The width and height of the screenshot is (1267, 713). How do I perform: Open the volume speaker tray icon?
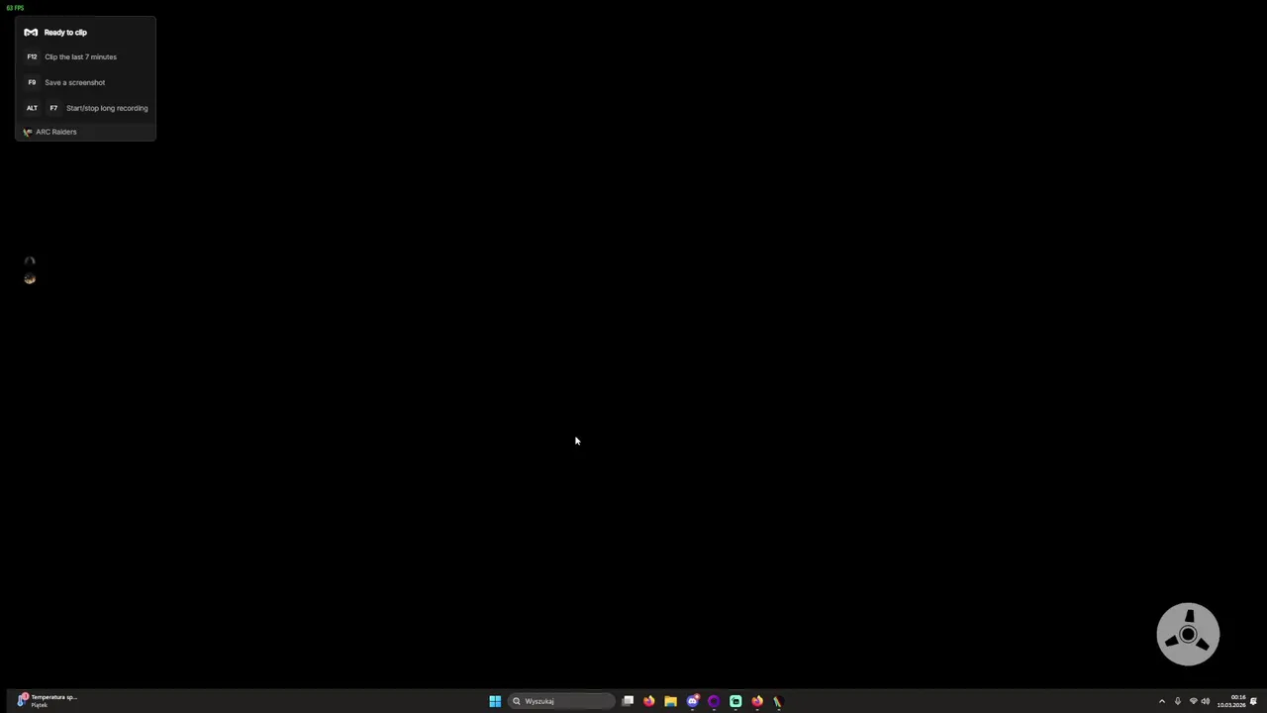1206,701
